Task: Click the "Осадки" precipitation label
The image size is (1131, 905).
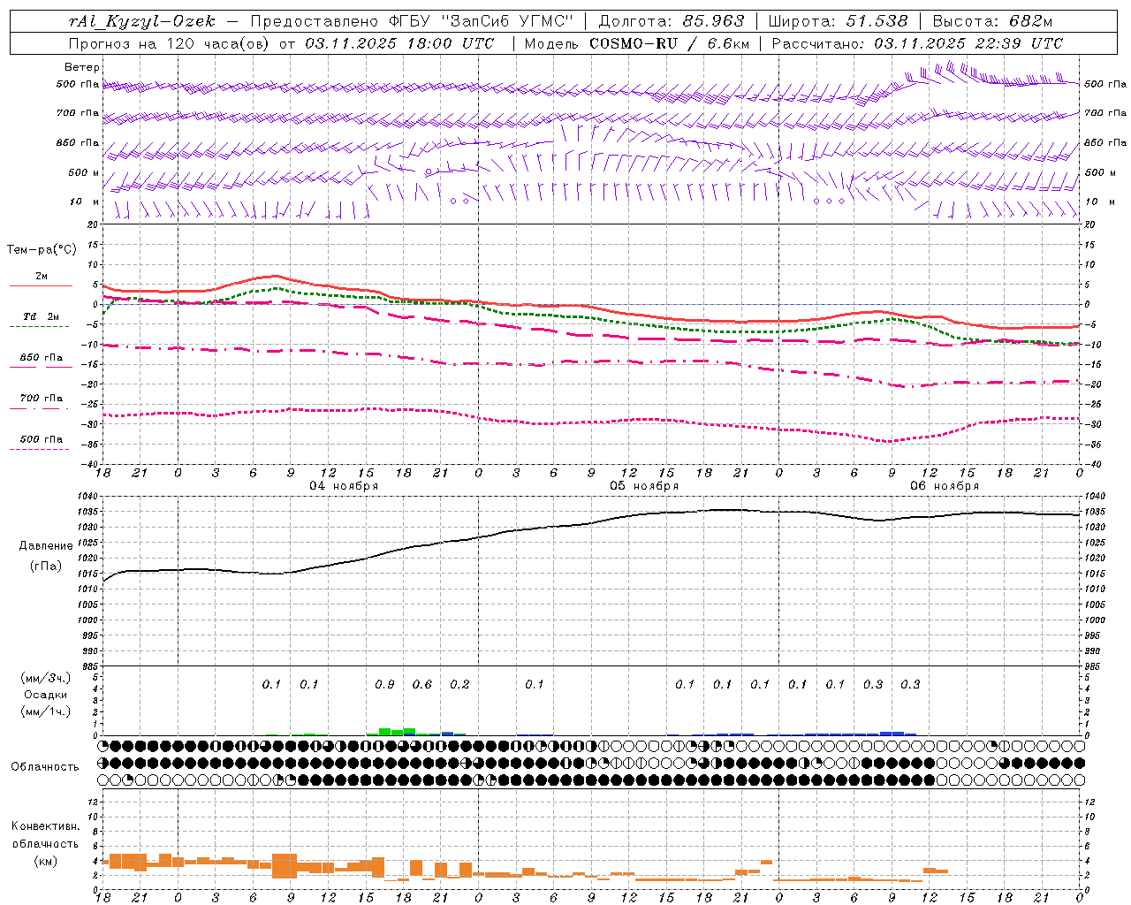Action: tap(46, 695)
